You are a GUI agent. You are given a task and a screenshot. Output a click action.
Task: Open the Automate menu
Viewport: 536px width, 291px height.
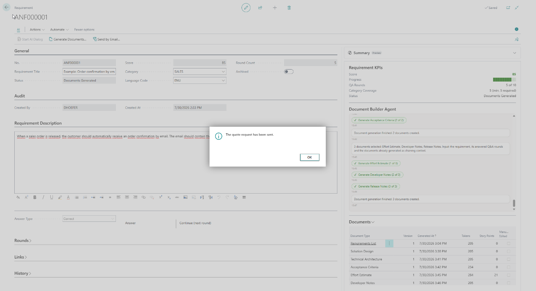[x=60, y=30]
